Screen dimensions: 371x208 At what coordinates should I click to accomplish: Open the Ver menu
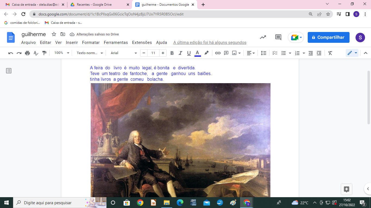(58, 43)
